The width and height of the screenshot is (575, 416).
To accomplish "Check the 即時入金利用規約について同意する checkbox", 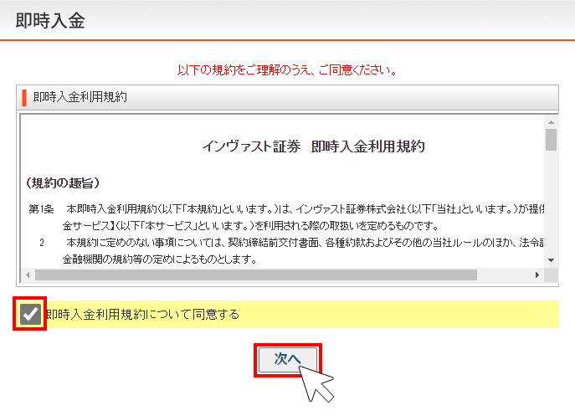I will (30, 314).
